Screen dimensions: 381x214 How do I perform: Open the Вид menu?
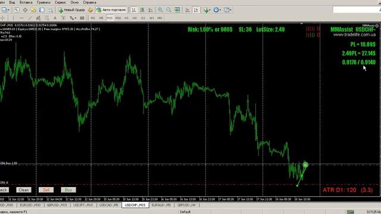(x=12, y=2)
